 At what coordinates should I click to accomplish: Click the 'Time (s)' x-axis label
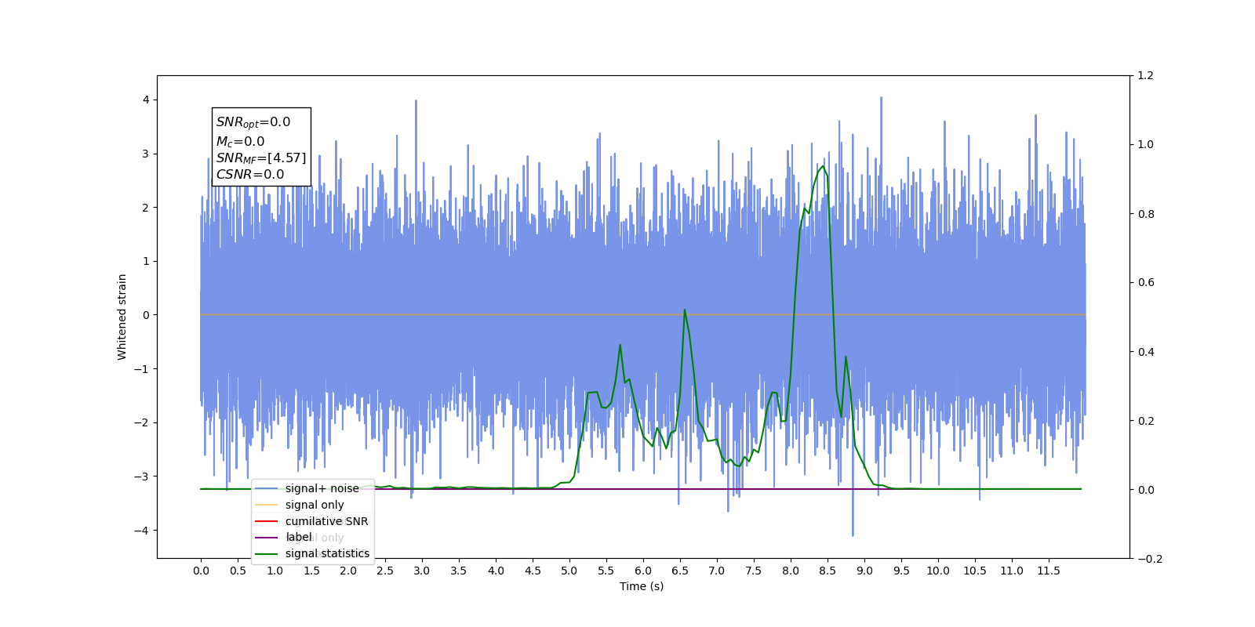(642, 586)
